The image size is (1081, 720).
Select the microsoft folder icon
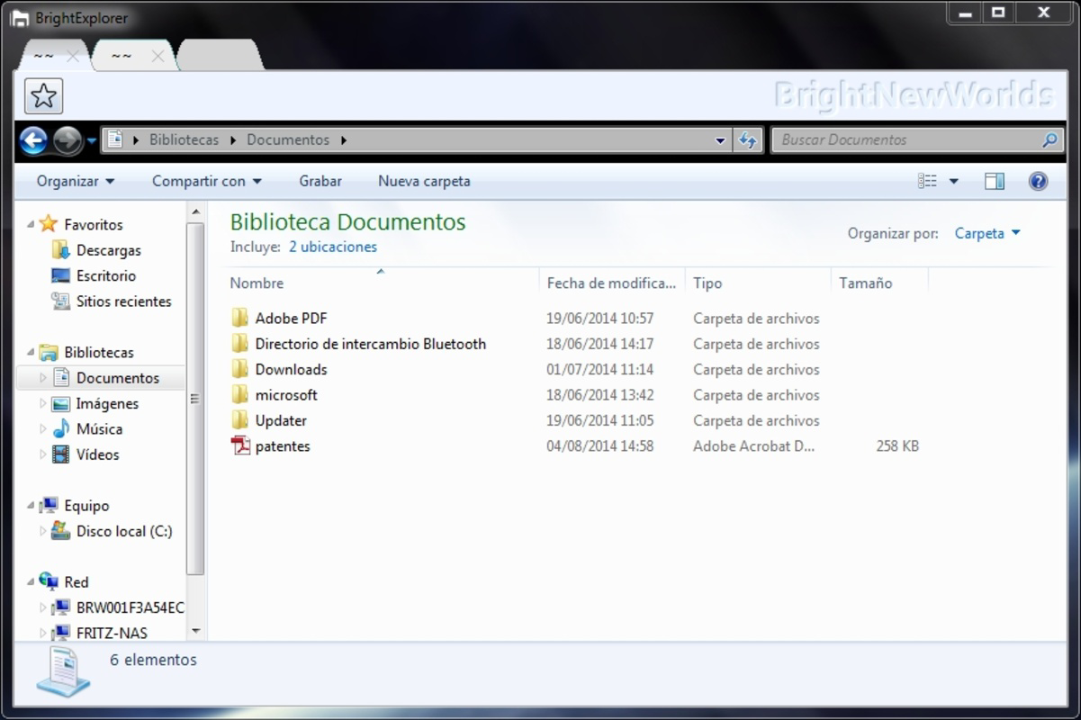point(240,394)
